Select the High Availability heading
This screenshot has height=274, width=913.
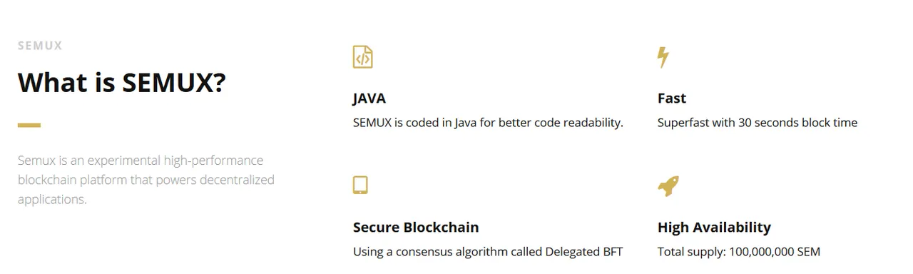(714, 228)
